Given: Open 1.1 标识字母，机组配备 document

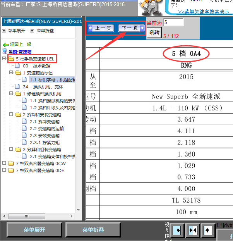Looking at the screenshot, I should coord(52,80).
